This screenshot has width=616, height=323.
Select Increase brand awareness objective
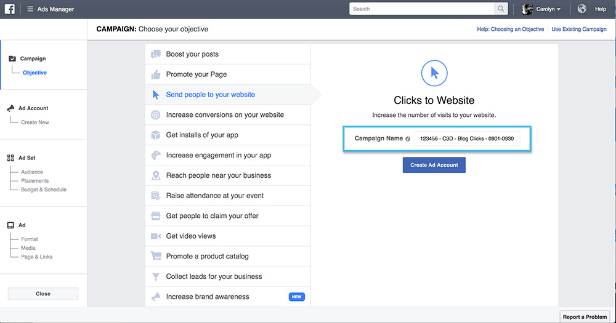(228, 297)
